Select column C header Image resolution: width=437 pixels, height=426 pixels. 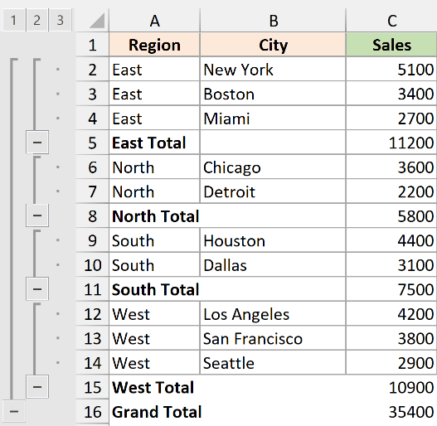pyautogui.click(x=391, y=21)
